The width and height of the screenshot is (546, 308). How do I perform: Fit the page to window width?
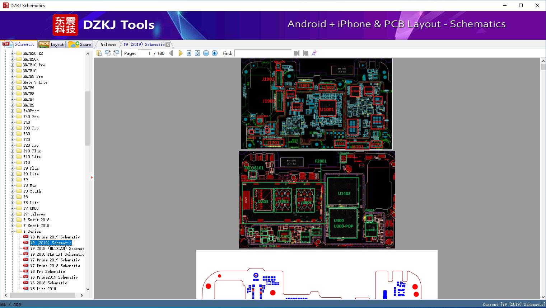189,53
